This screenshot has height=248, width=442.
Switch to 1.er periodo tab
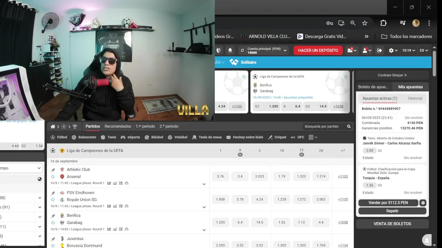tap(145, 126)
